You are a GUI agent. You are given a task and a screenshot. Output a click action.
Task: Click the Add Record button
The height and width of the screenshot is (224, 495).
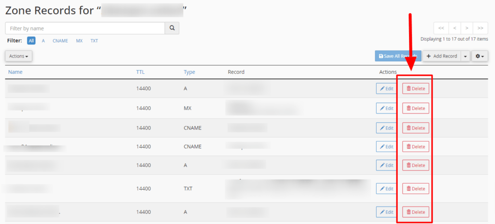click(x=441, y=56)
